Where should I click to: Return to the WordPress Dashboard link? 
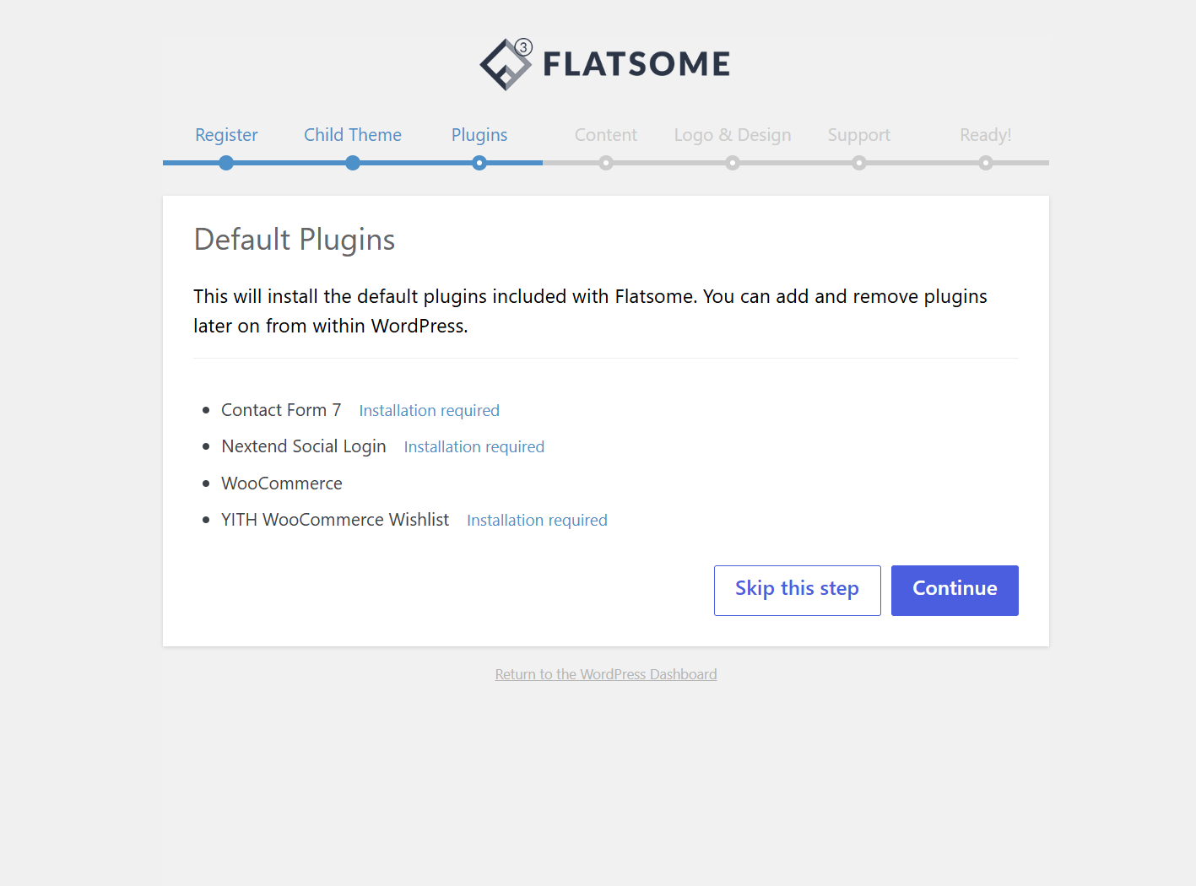coord(606,674)
